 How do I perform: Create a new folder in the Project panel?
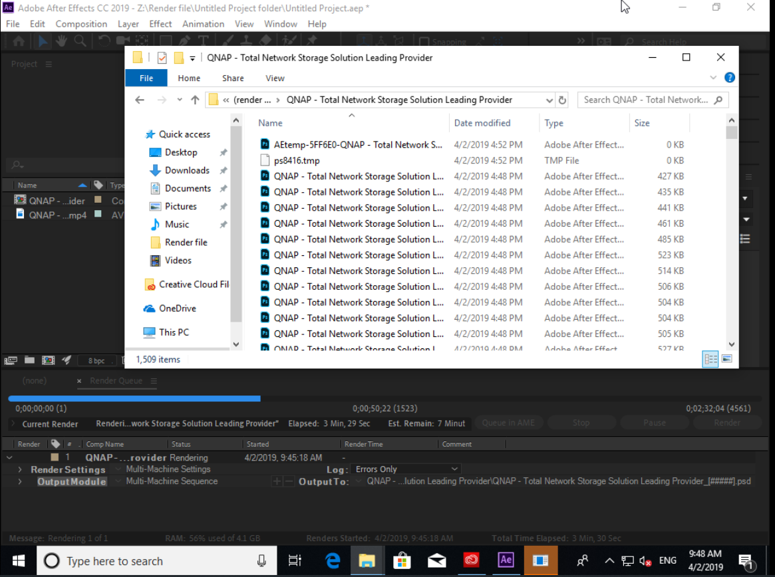(x=30, y=360)
